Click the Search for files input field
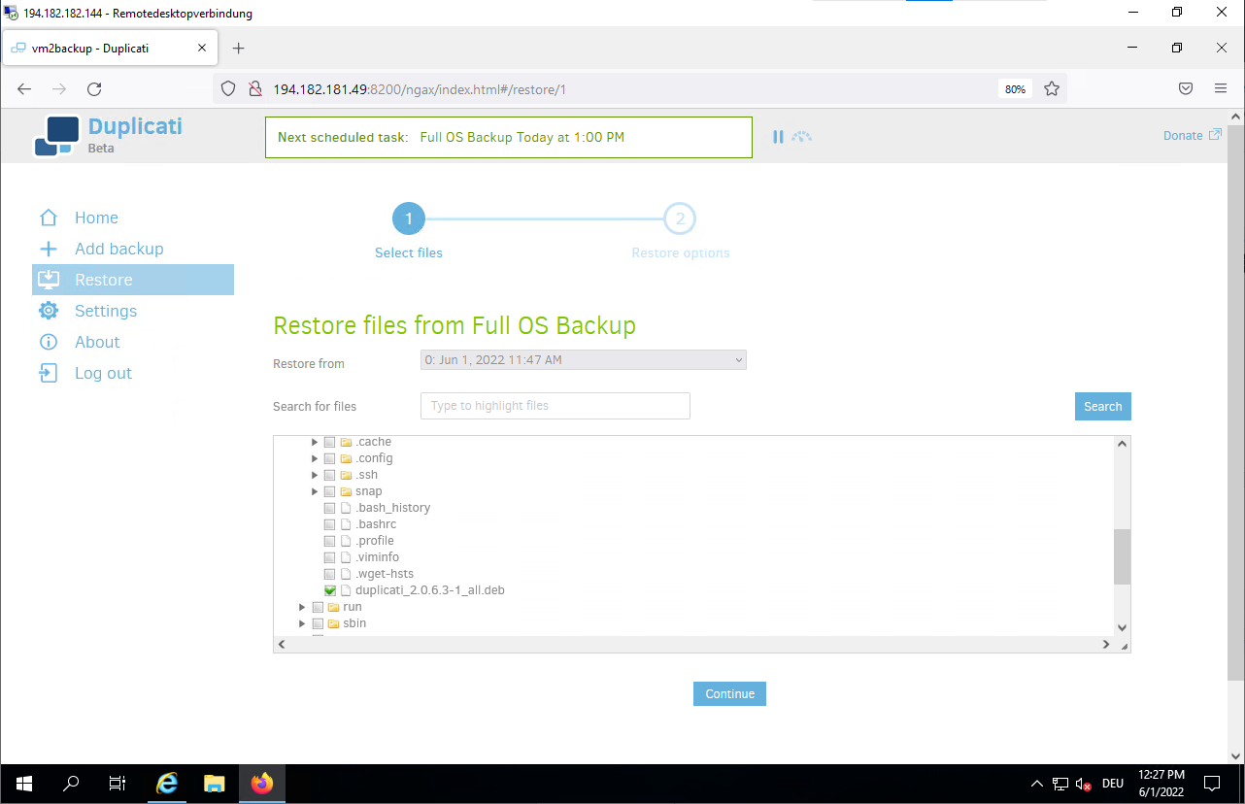This screenshot has width=1245, height=804. (555, 406)
